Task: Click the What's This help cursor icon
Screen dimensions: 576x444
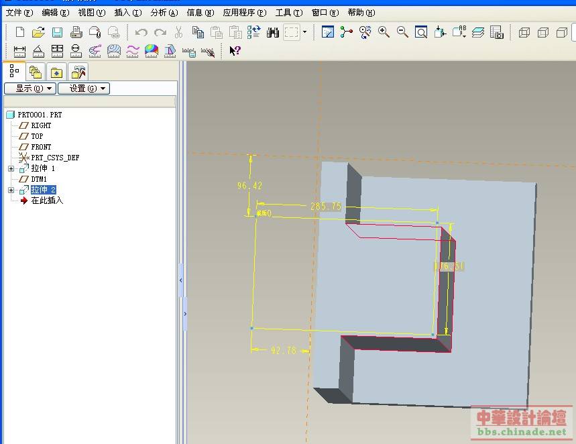Action: (x=235, y=51)
